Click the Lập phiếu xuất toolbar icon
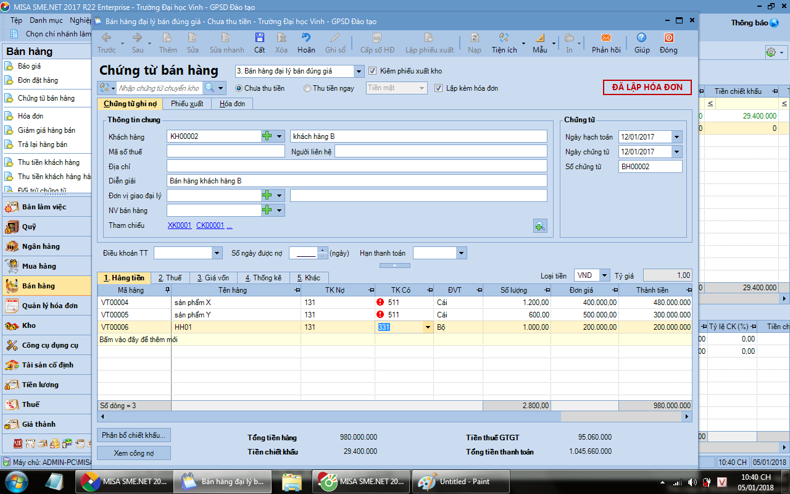The height and width of the screenshot is (494, 790). click(x=429, y=38)
